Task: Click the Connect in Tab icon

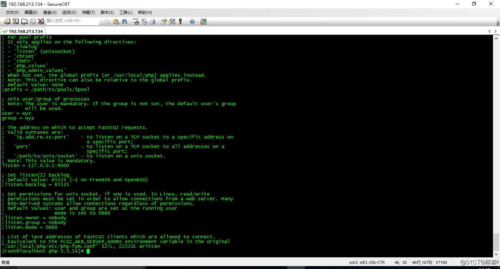Action: coord(24,22)
